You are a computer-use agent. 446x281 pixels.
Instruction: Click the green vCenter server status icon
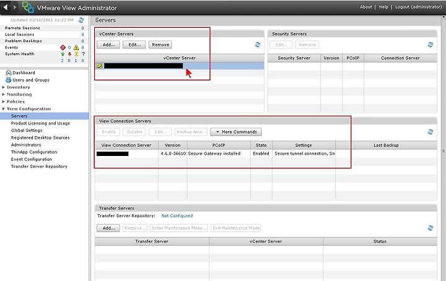point(99,66)
